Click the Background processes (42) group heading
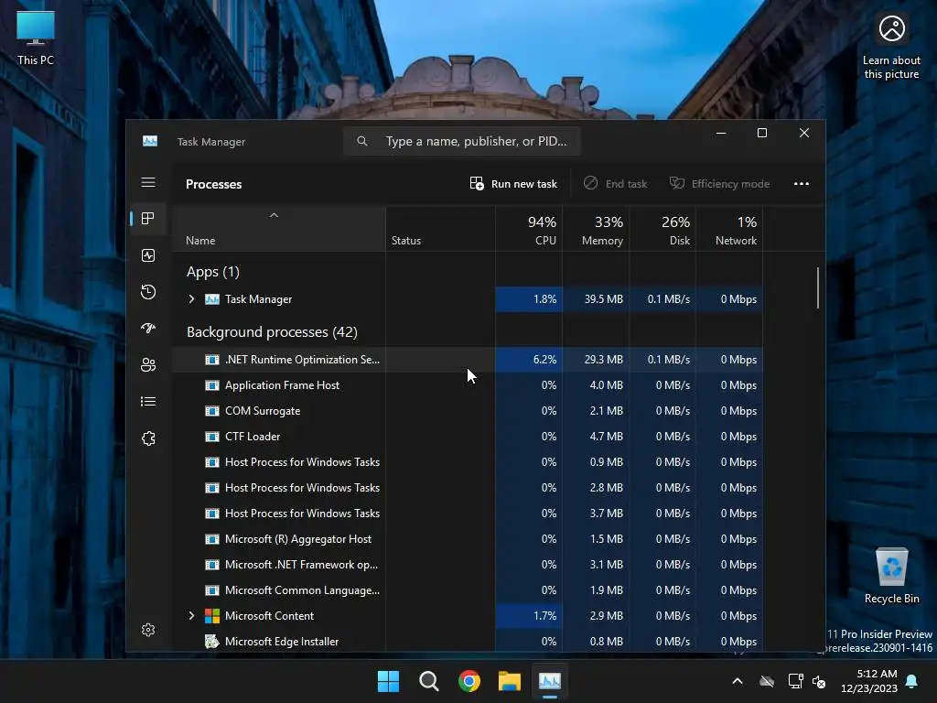Viewport: 937px width, 703px height. coord(272,331)
